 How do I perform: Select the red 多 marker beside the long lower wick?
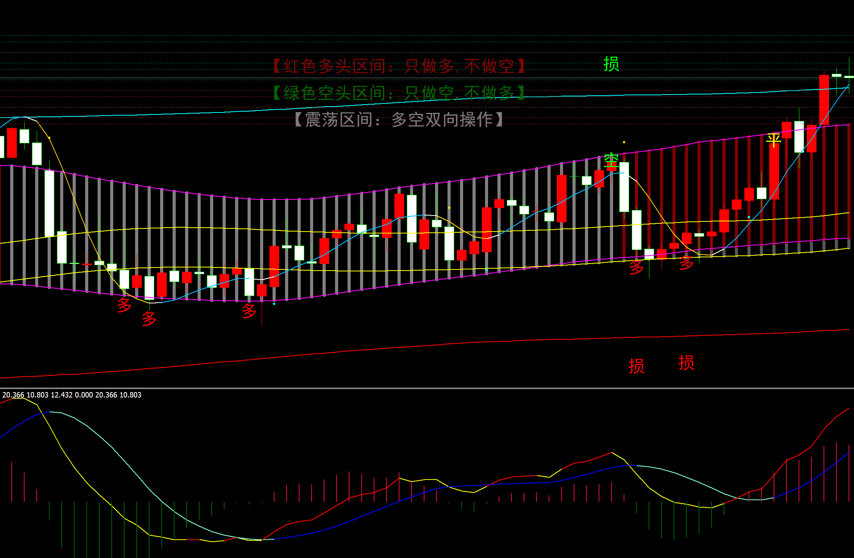(x=249, y=311)
